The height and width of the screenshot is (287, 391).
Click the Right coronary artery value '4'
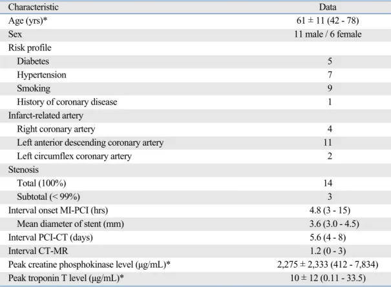(330, 129)
